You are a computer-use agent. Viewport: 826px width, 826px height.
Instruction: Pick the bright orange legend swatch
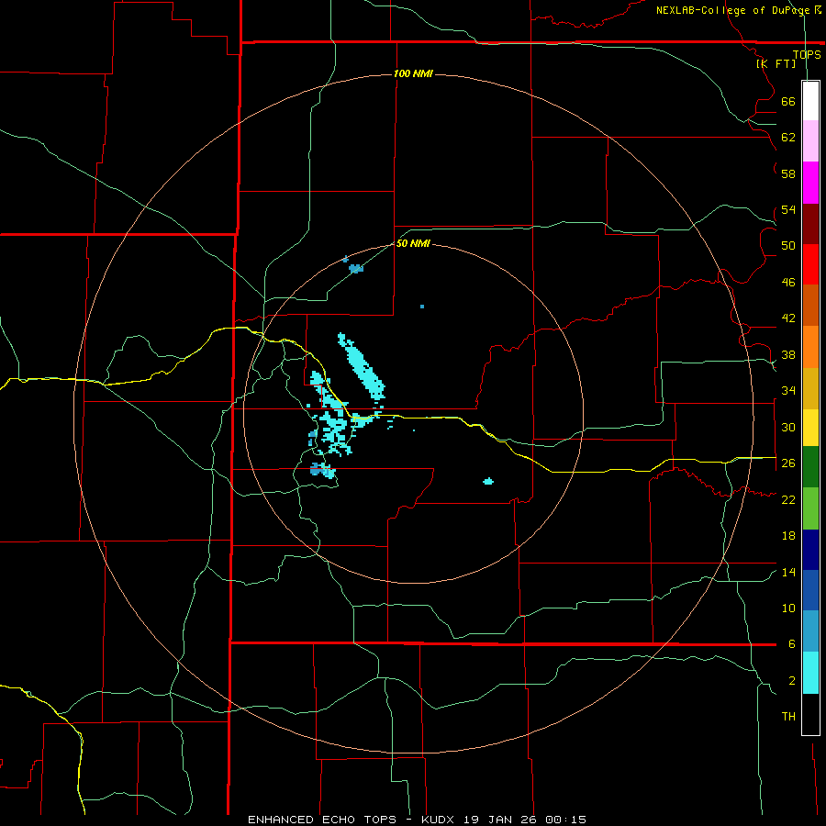[x=810, y=347]
